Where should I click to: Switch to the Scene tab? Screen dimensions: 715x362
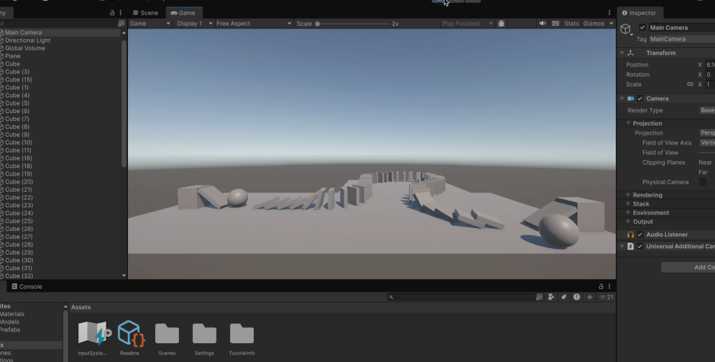tap(145, 13)
